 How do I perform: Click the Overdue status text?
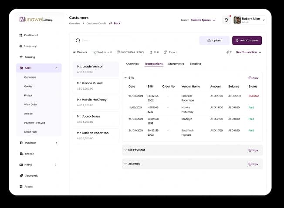tap(254, 96)
